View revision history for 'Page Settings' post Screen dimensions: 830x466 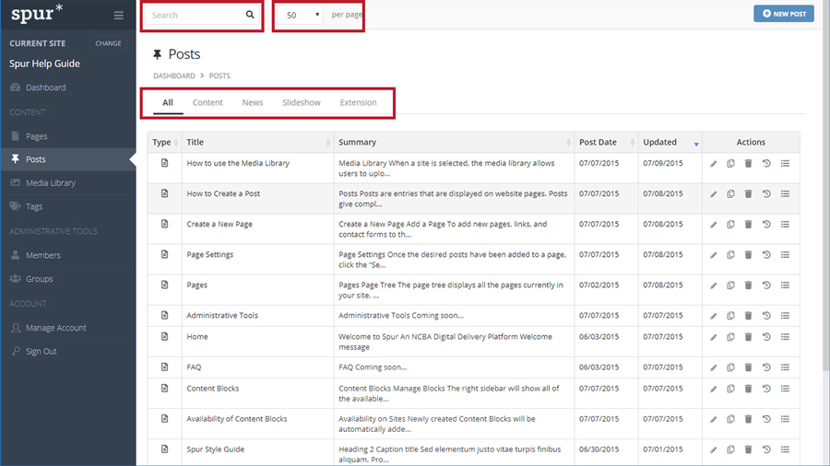point(766,255)
